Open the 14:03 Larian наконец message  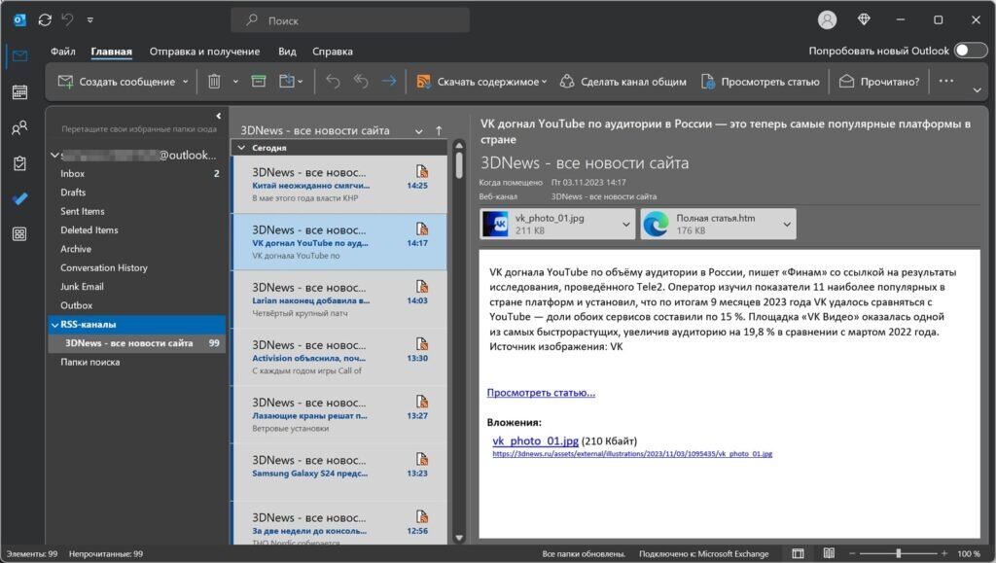click(339, 299)
